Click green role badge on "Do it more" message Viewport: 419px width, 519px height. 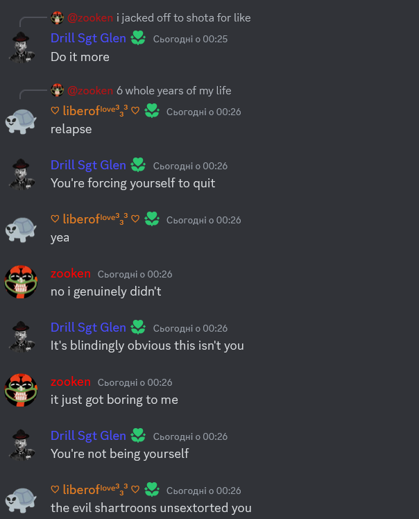(x=138, y=38)
